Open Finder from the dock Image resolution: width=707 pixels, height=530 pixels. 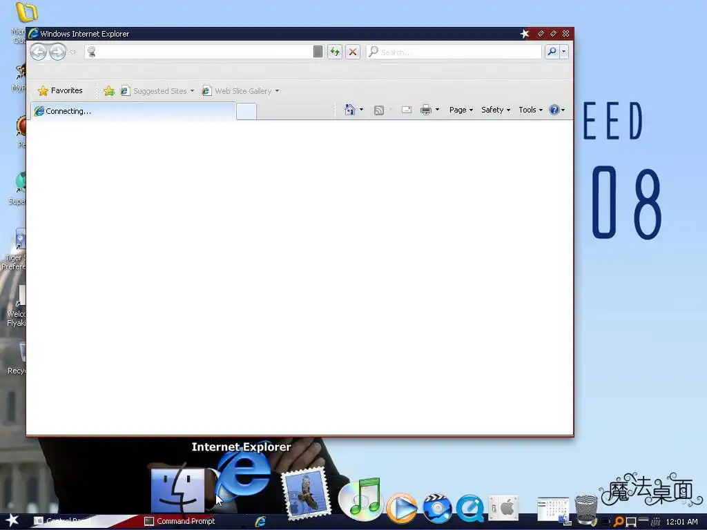tap(177, 489)
